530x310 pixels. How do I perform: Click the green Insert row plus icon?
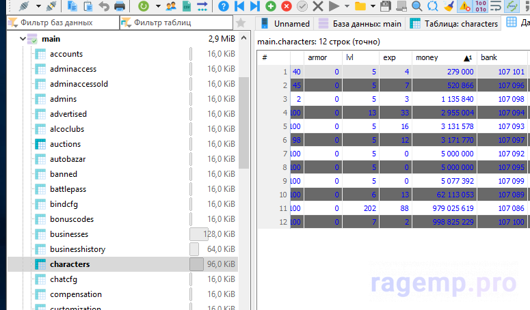click(271, 6)
